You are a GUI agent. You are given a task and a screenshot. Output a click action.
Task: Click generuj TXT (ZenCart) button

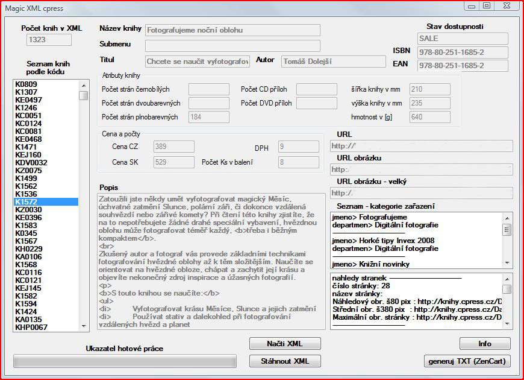click(467, 361)
